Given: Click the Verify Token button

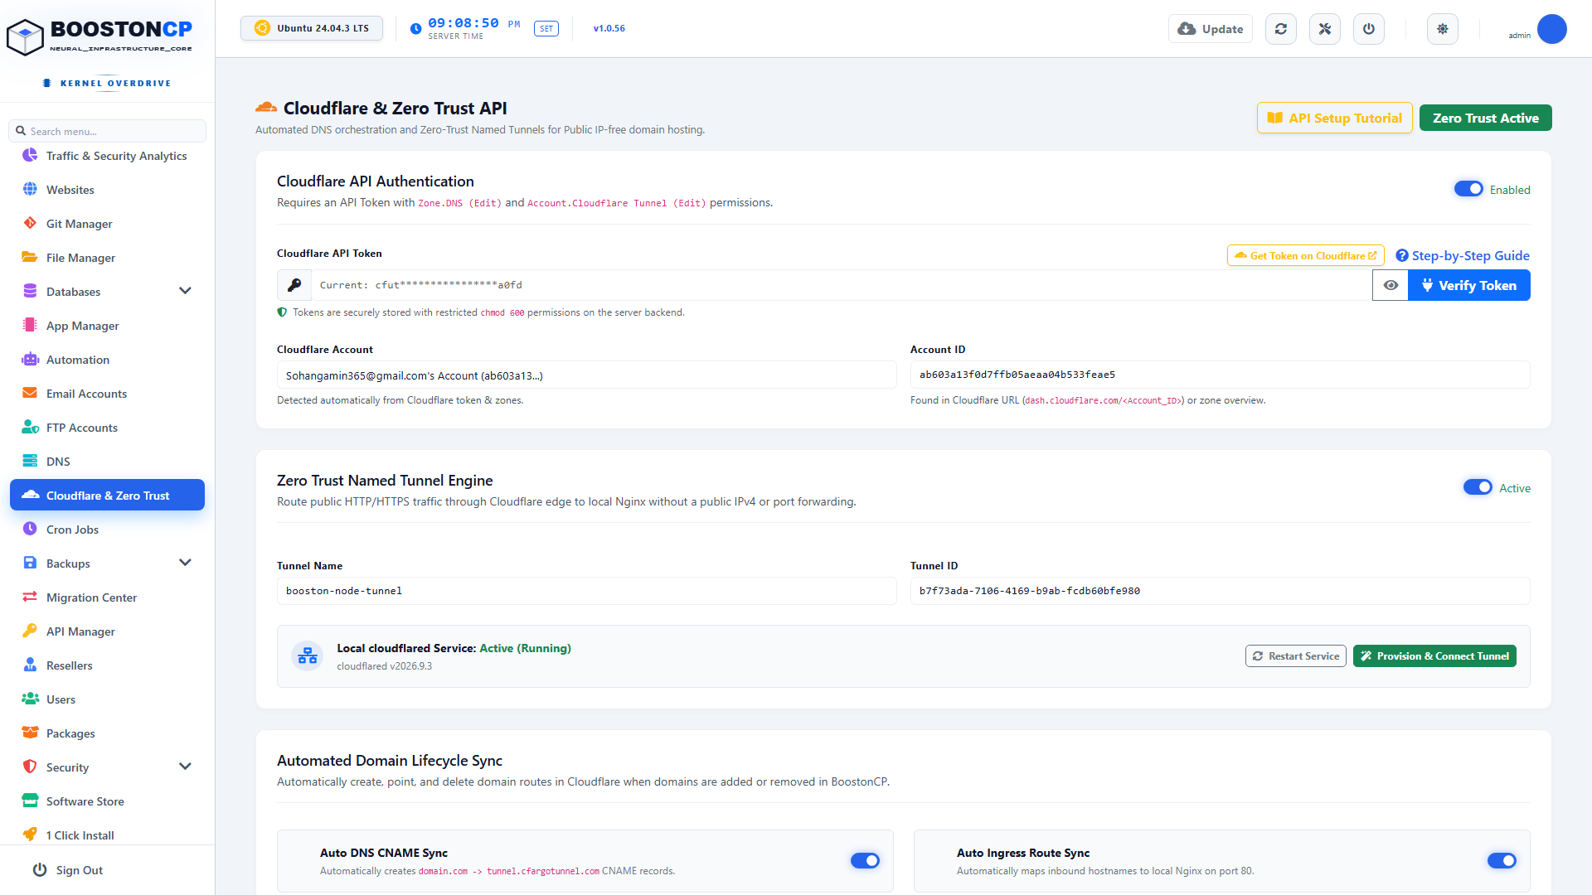Looking at the screenshot, I should [1469, 285].
